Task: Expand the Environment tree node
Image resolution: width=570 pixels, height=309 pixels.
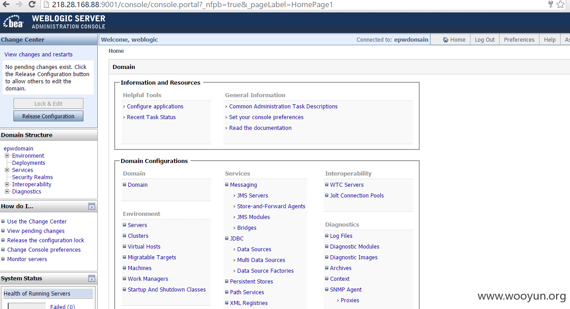Action: pyautogui.click(x=7, y=156)
